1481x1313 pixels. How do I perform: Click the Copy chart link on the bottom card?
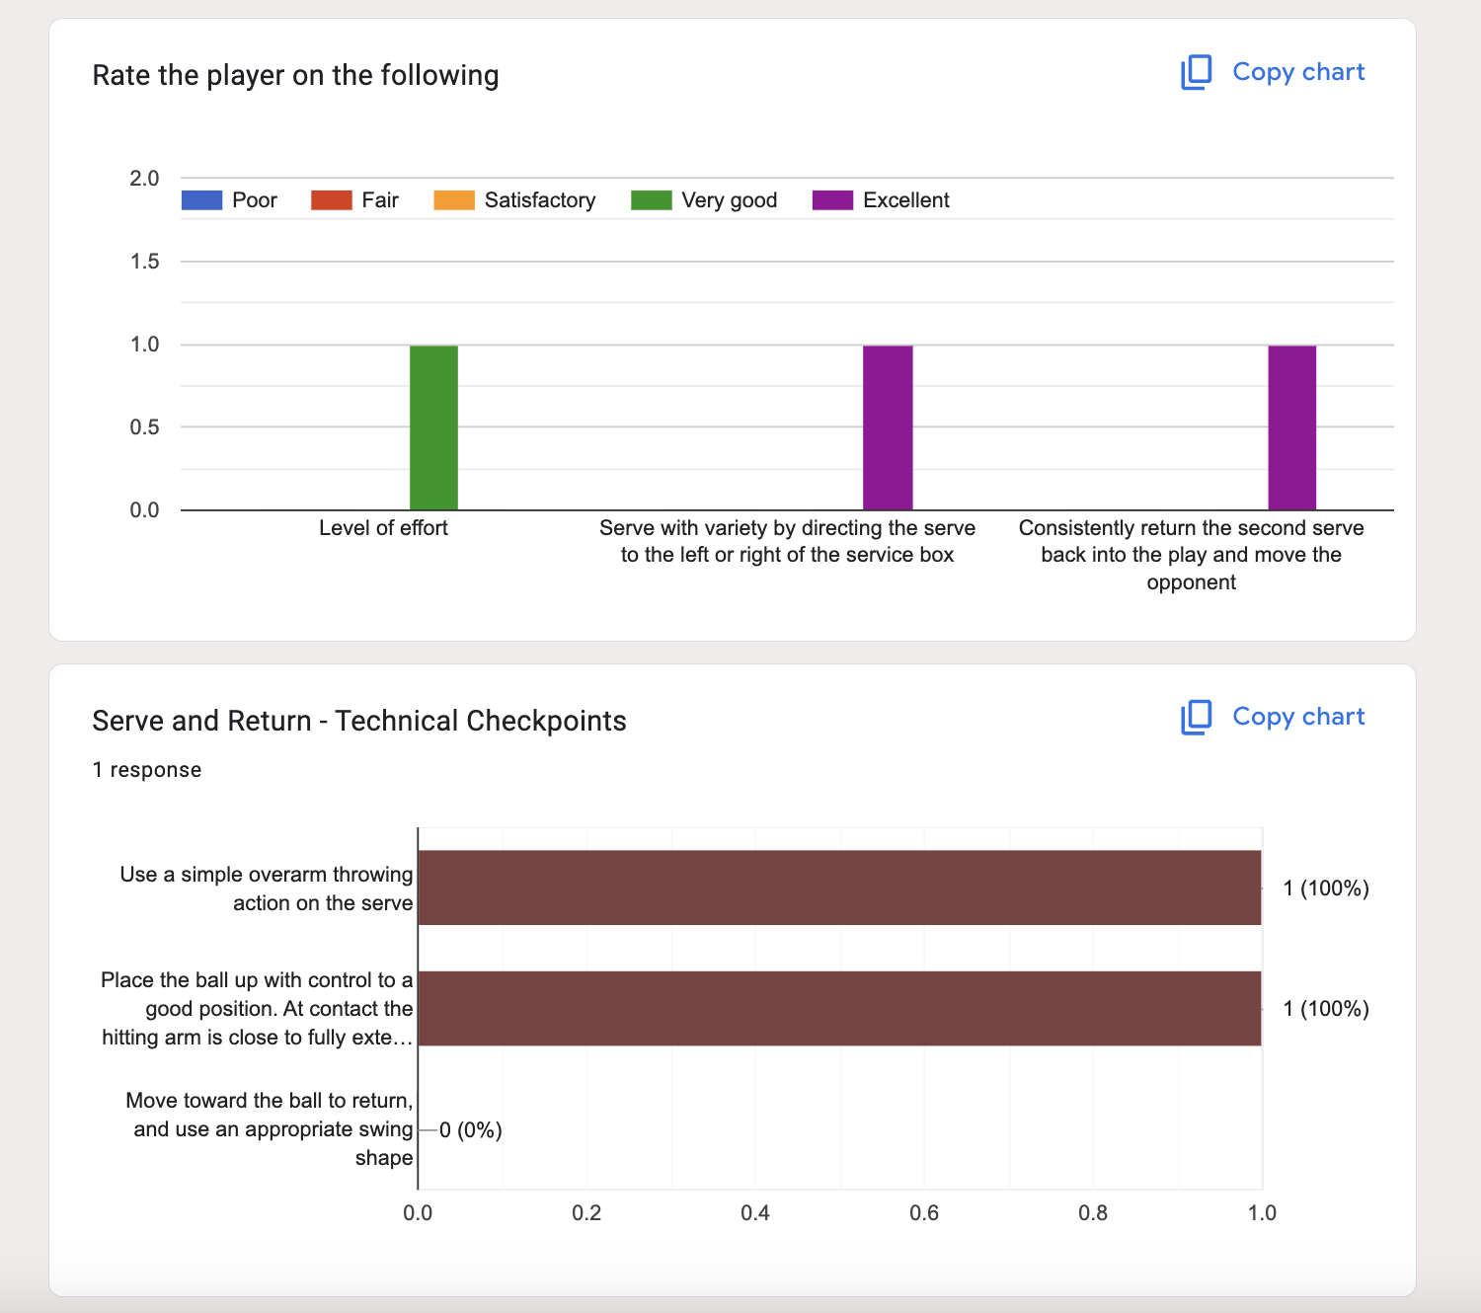click(1297, 717)
